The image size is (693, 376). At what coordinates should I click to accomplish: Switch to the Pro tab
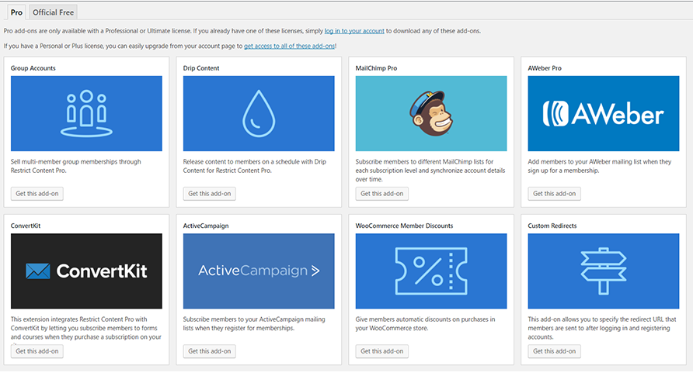point(16,12)
